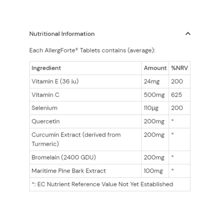Click the Amount column header
Image resolution: width=219 pixels, height=219 pixels.
tap(155, 68)
